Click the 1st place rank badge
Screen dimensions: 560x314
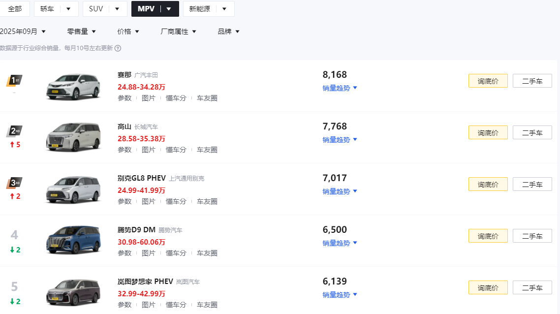(14, 80)
